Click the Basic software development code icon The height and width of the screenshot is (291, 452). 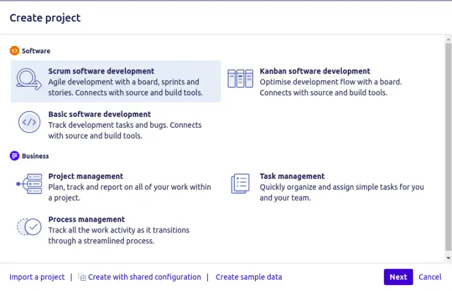click(x=29, y=123)
